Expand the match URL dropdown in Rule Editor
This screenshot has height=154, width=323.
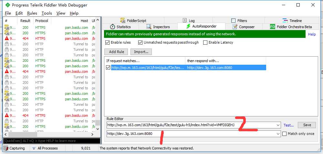[278, 125]
